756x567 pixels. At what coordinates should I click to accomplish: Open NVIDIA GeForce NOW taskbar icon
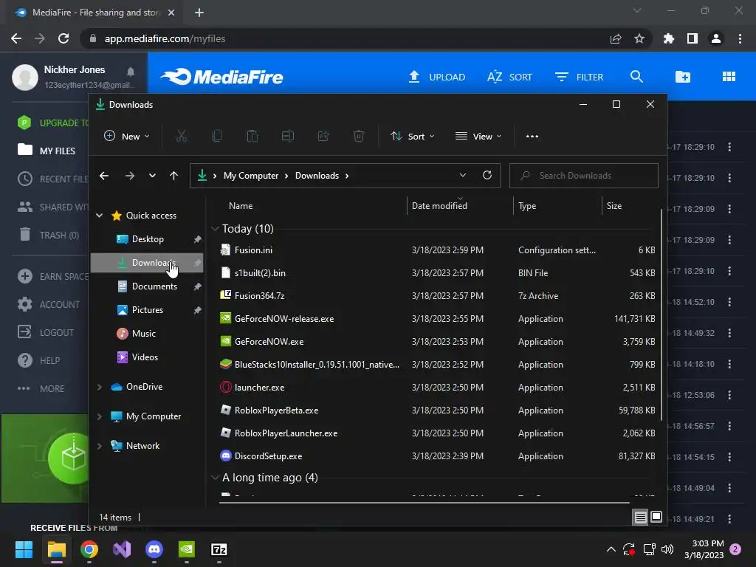[x=187, y=549]
